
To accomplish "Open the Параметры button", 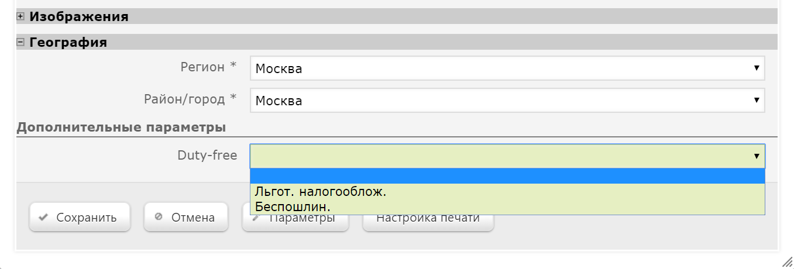I will (x=295, y=223).
